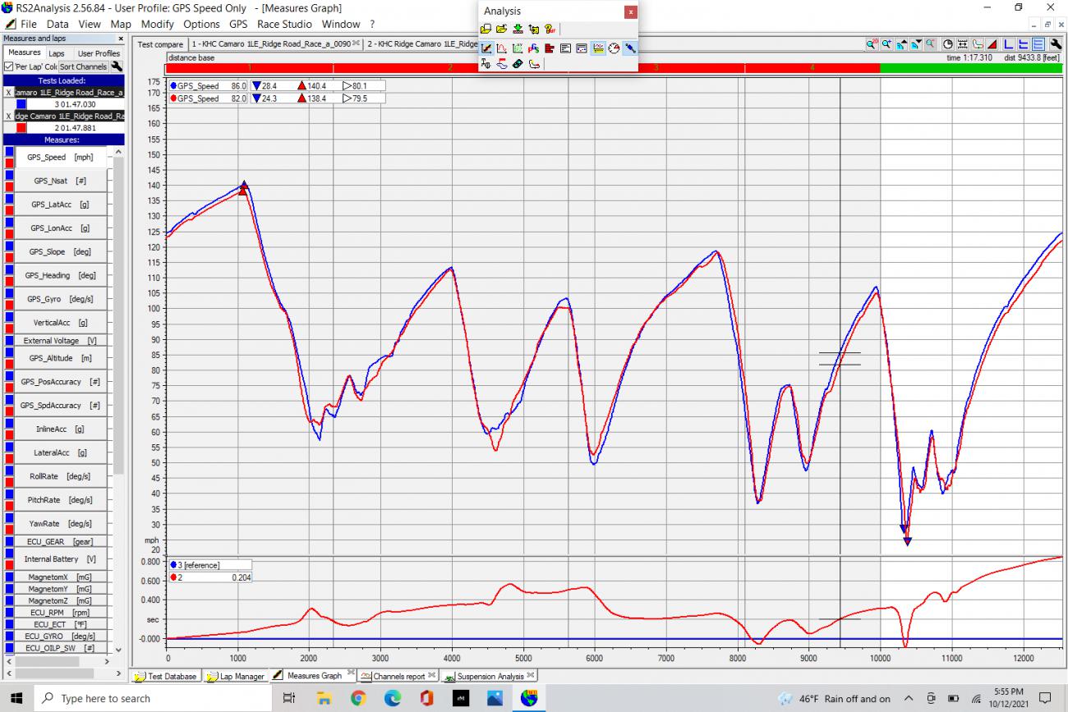Click the flag track-section icon in Analysis toolbar
This screenshot has height=712, width=1068.
tap(502, 64)
